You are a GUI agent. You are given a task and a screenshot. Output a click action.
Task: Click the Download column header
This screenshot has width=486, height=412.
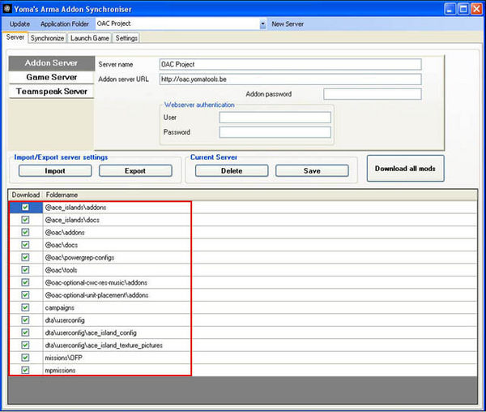[x=26, y=195]
